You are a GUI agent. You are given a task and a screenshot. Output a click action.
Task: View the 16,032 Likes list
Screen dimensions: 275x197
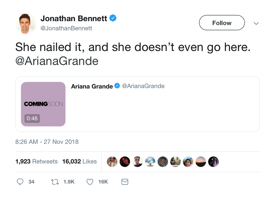click(79, 161)
